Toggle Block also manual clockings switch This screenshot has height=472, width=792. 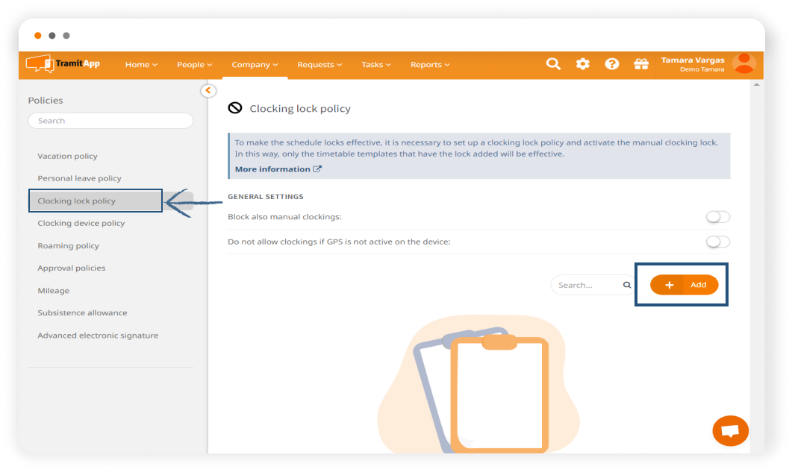tap(718, 216)
